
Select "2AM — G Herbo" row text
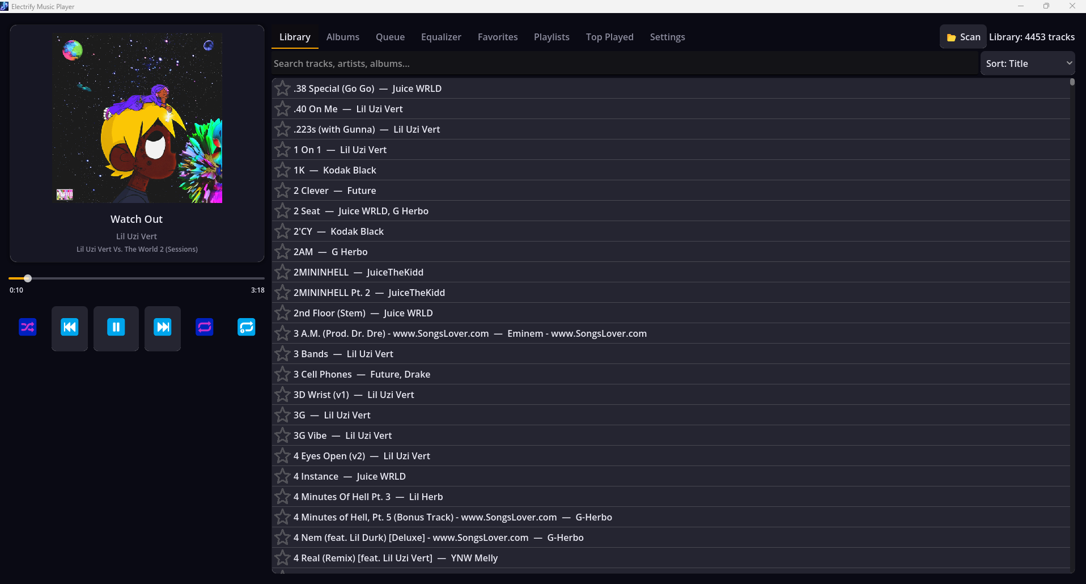pyautogui.click(x=330, y=252)
